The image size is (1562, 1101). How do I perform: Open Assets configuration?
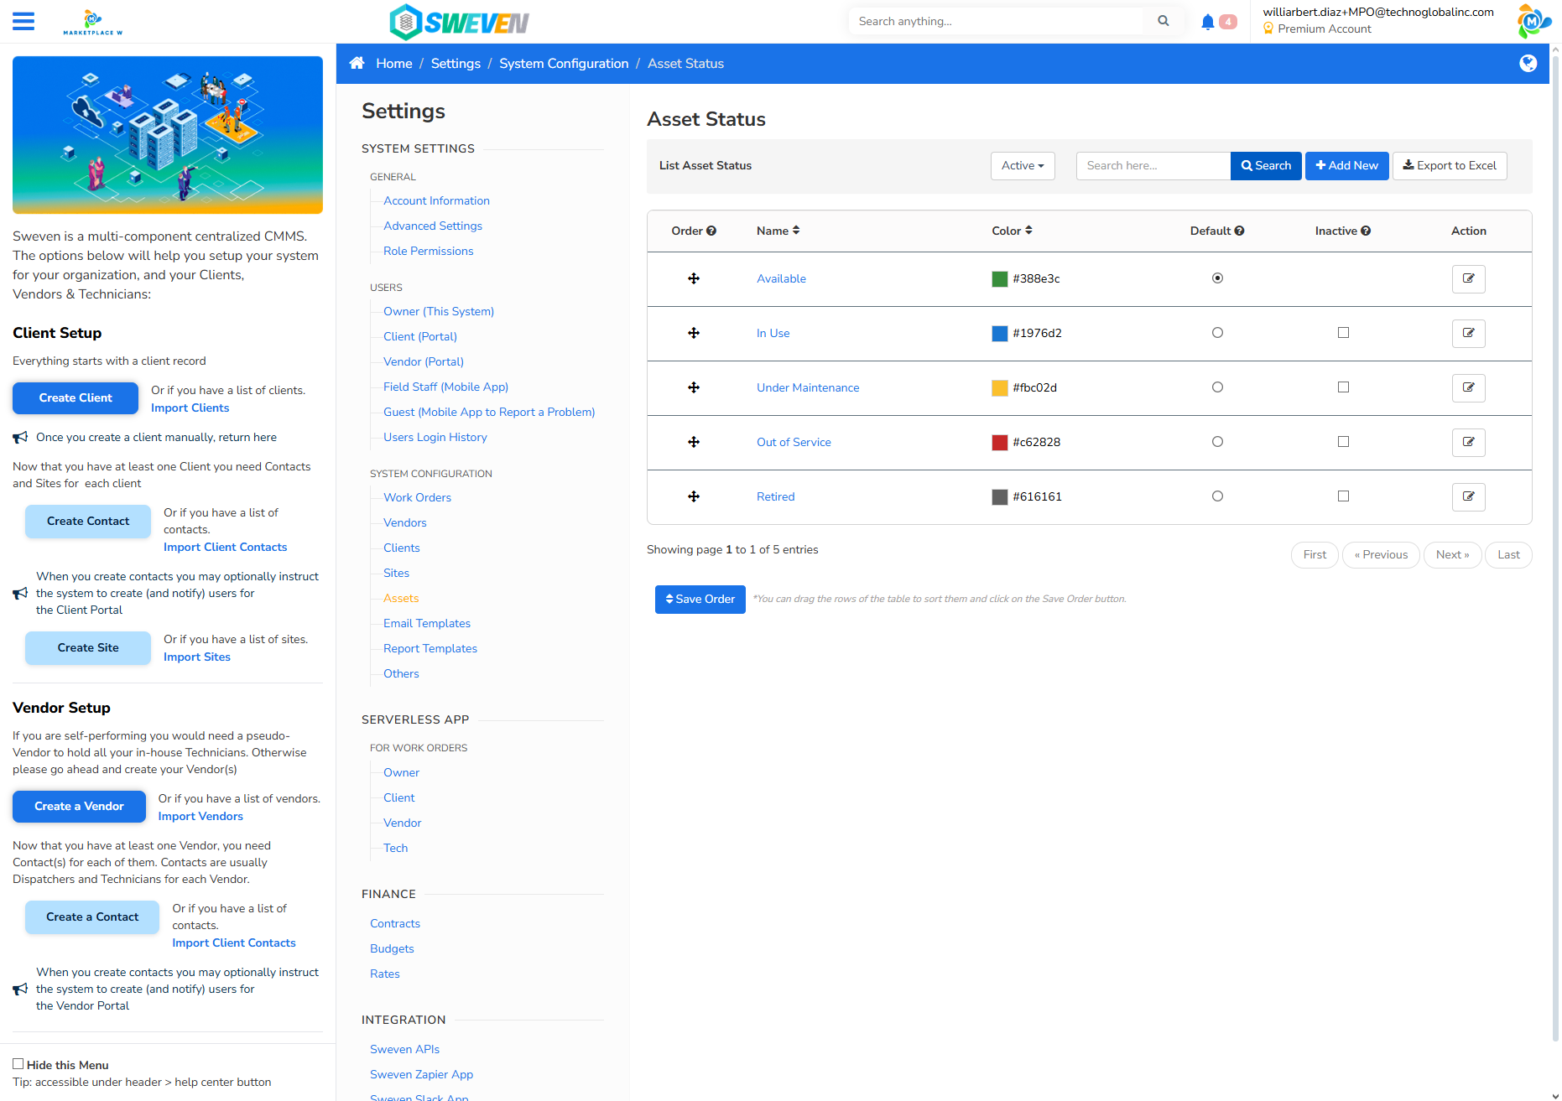tap(401, 598)
